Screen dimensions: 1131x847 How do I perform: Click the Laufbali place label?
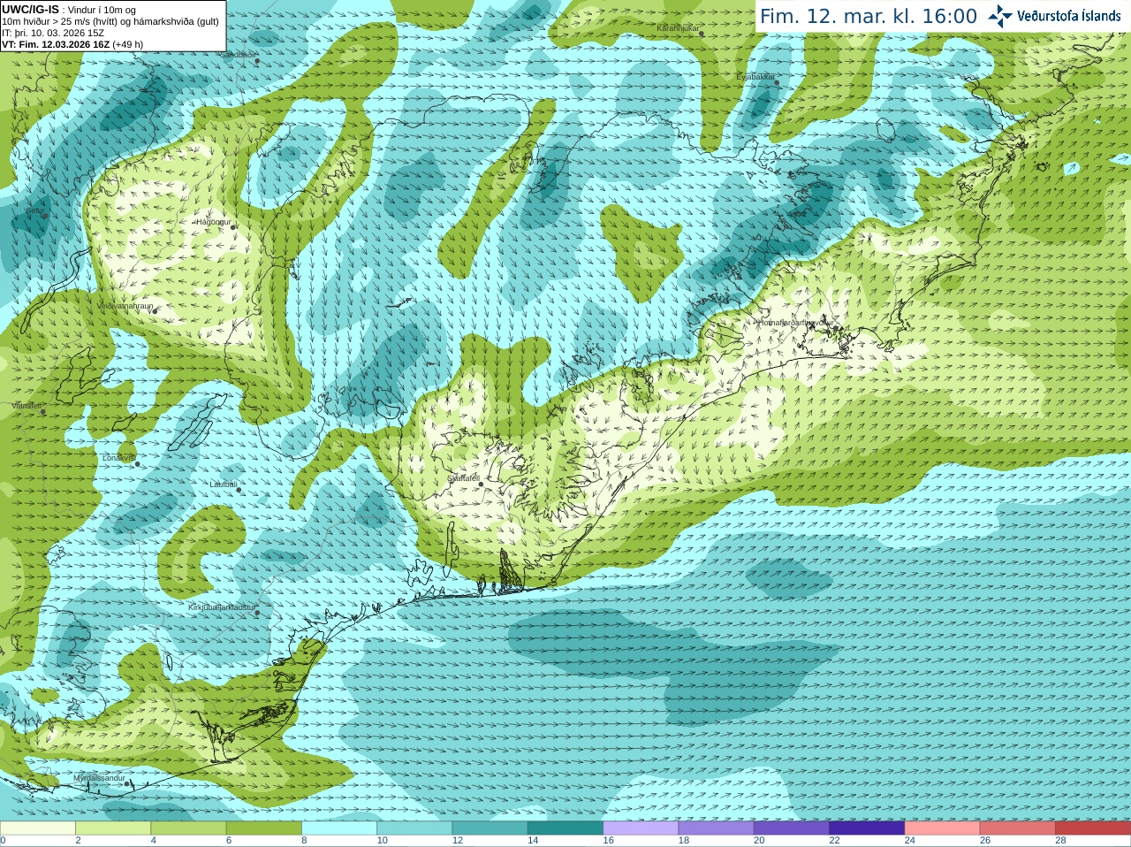point(224,485)
